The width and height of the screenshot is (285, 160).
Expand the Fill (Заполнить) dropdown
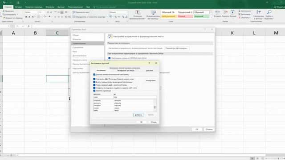point(251,14)
